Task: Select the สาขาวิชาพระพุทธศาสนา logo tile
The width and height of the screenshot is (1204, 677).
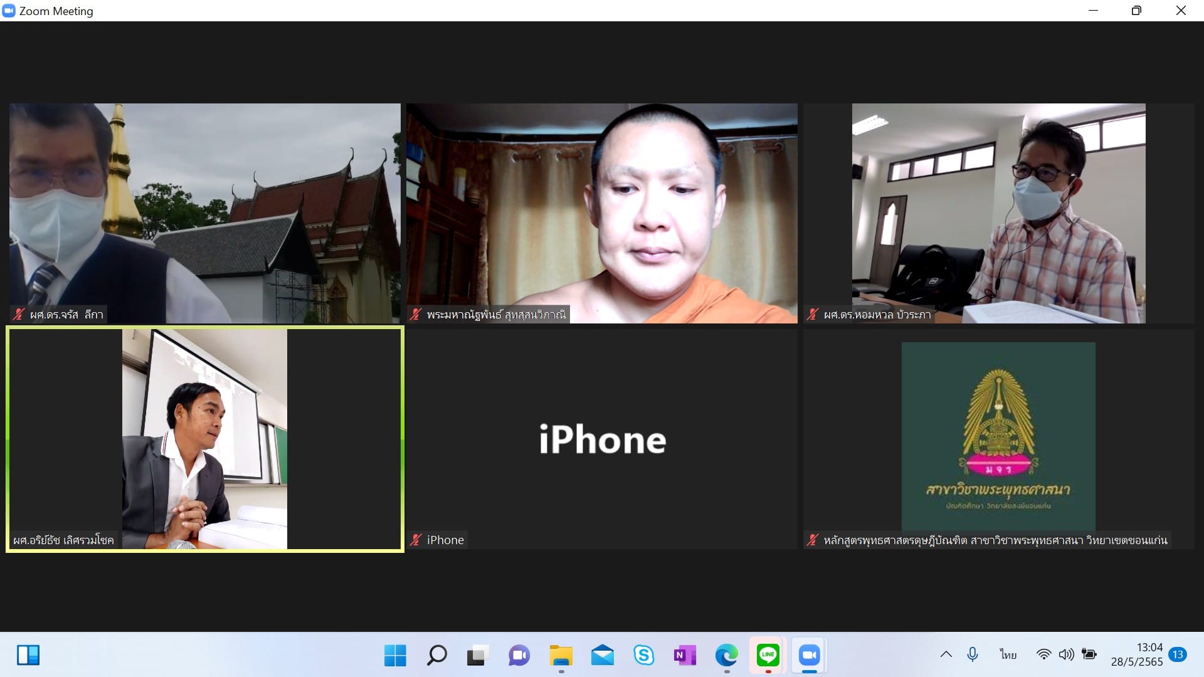Action: pos(999,439)
